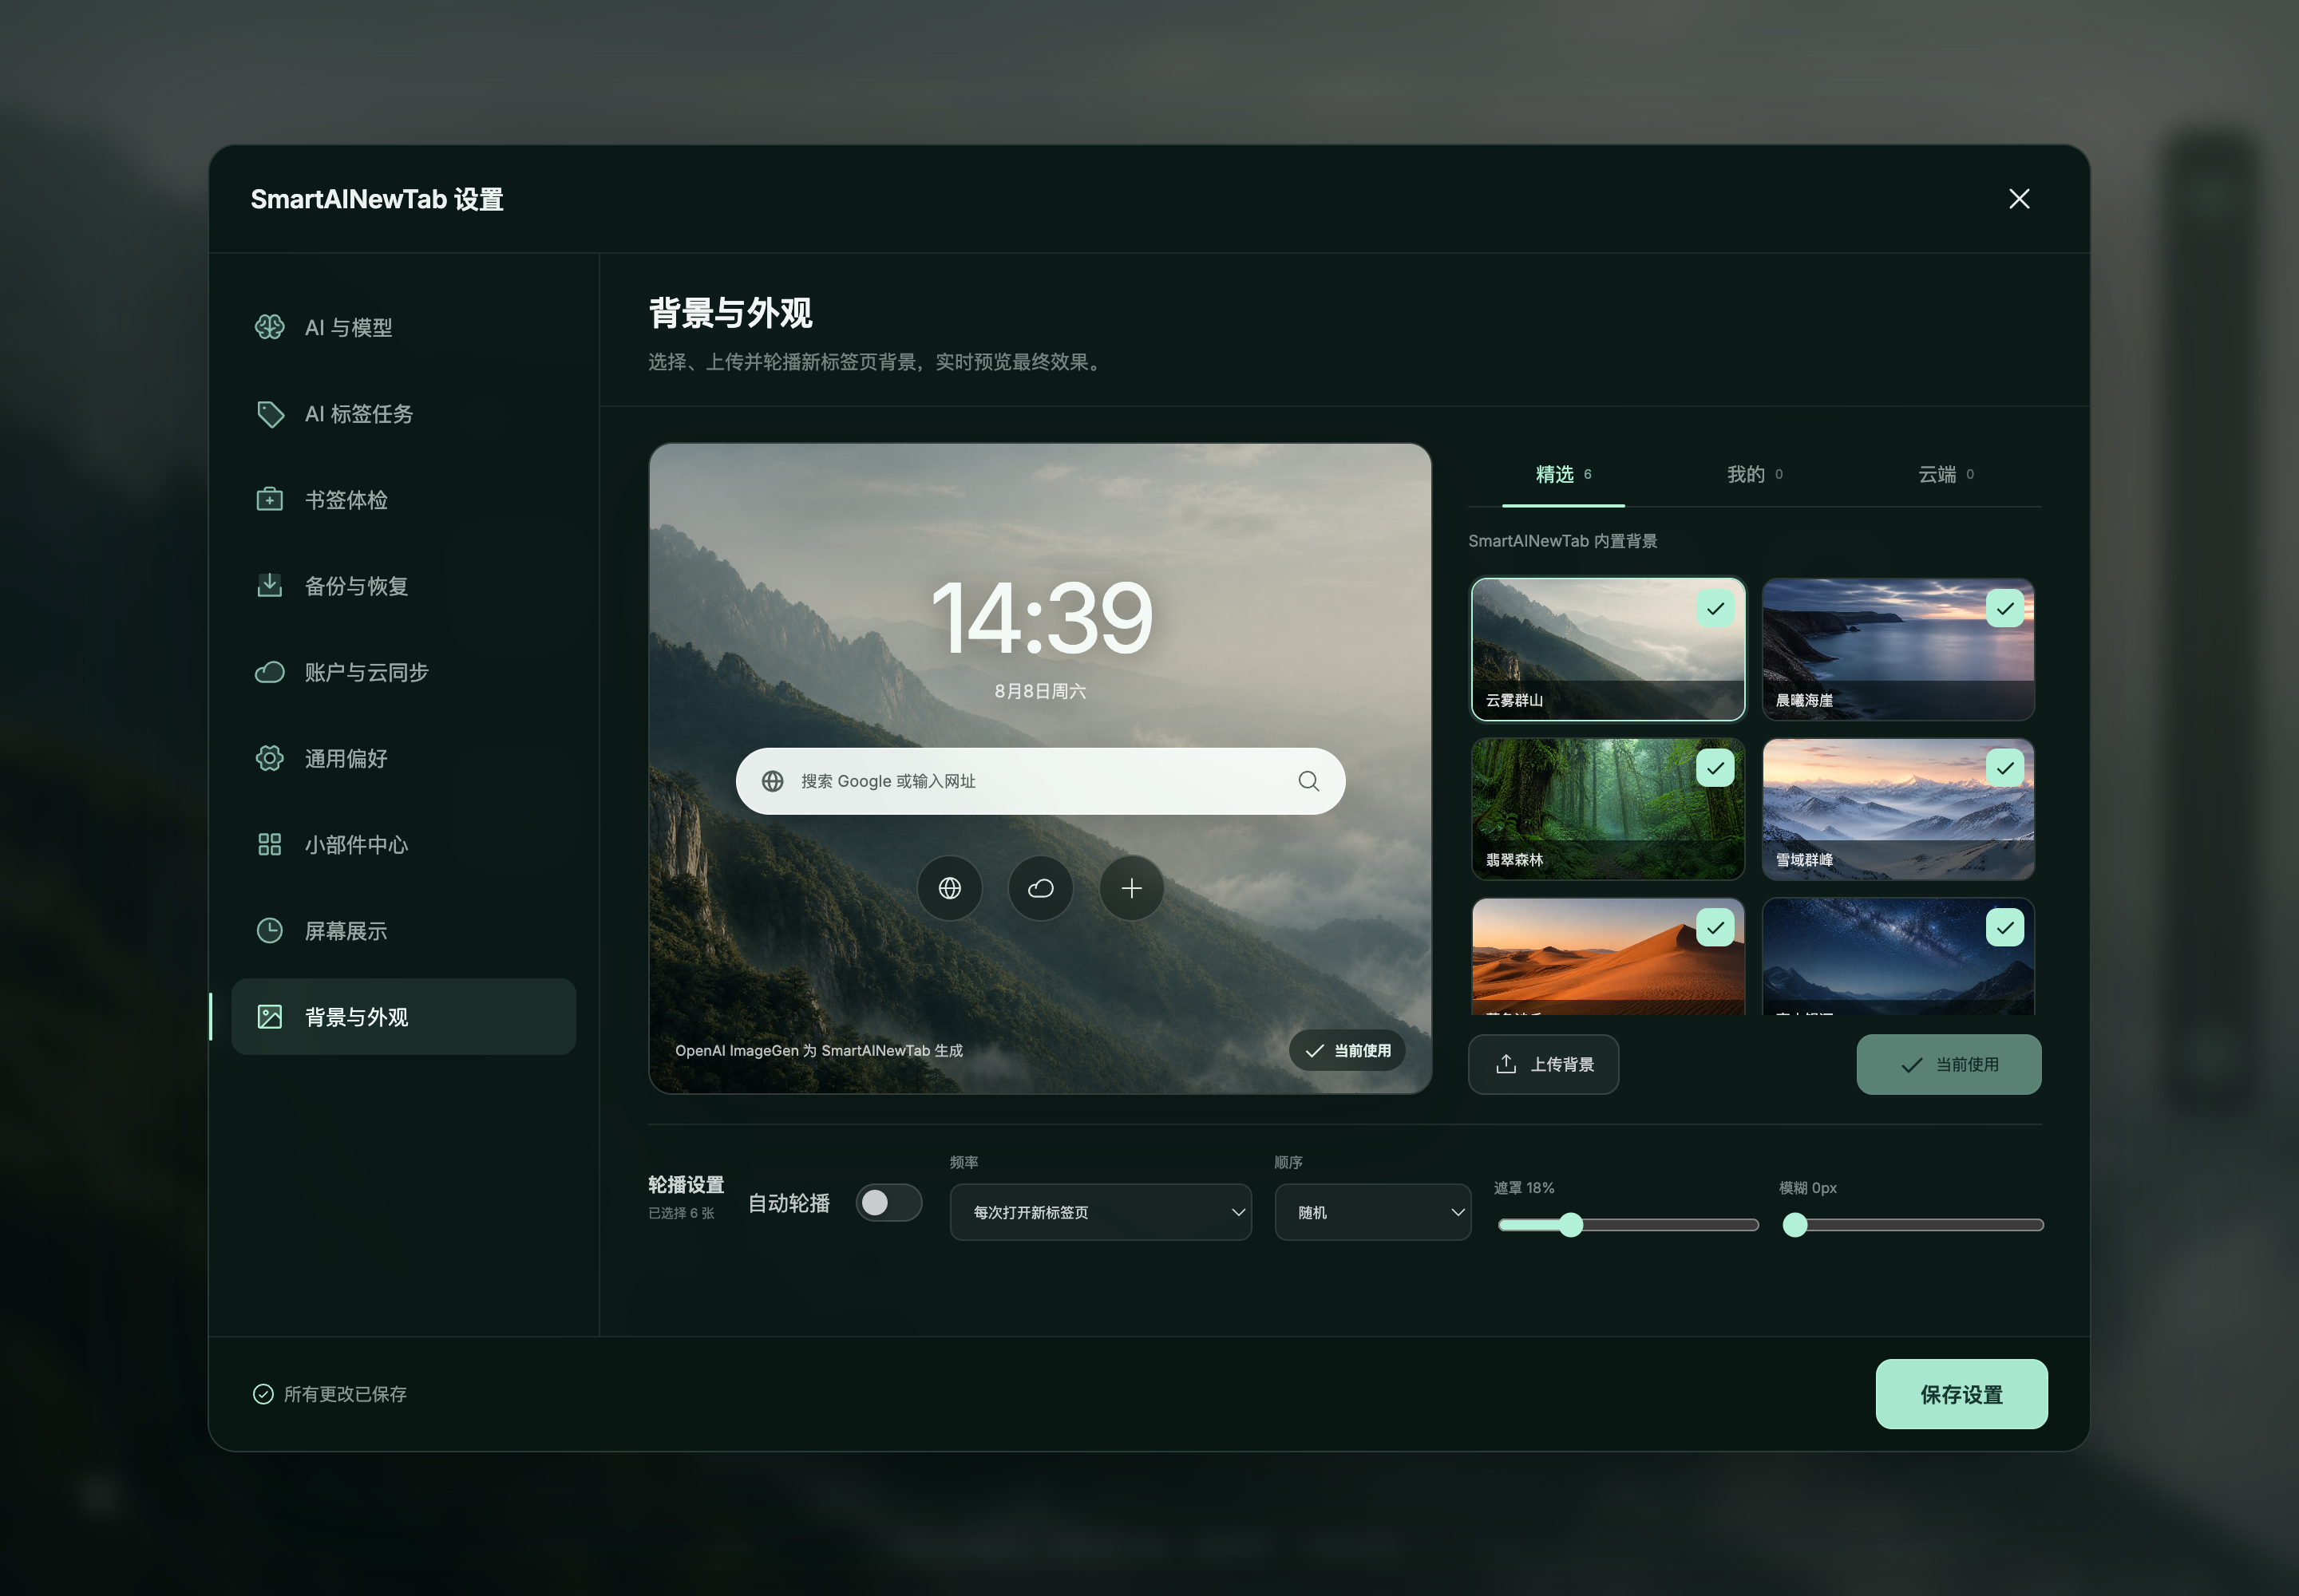Click the preview search box 搜索 Google 或输入网址
Viewport: 2299px width, 1596px height.
point(1040,781)
